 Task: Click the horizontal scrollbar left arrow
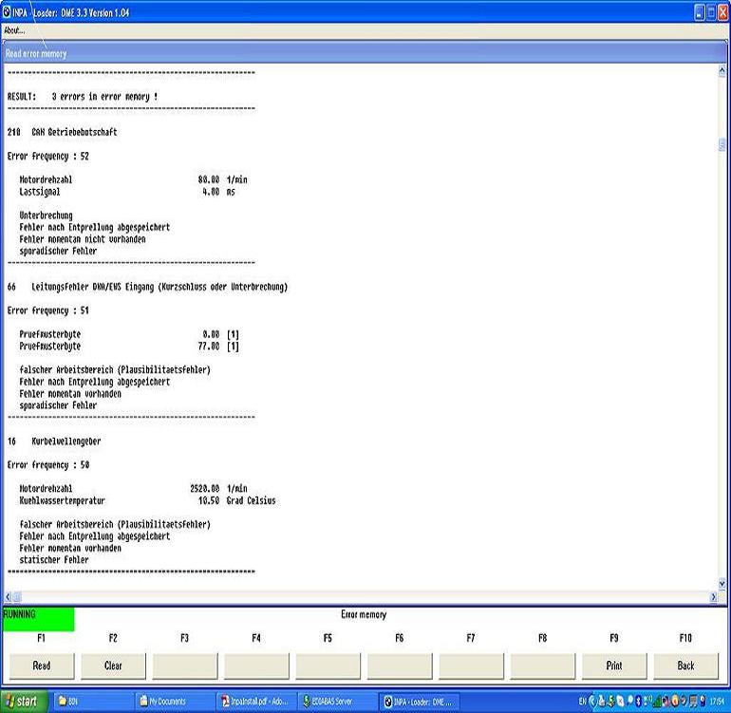[8, 596]
